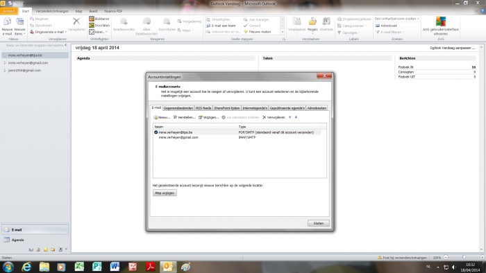
Task: Open the SPAMfighter Meer... dropdown
Action: [x=99, y=32]
